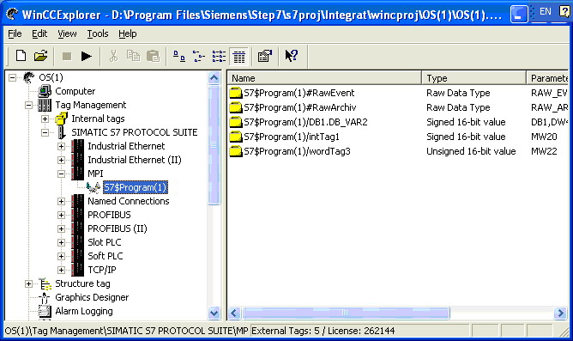Expand the Industrial Ethernet (II) node
The image size is (573, 341).
pyautogui.click(x=62, y=160)
